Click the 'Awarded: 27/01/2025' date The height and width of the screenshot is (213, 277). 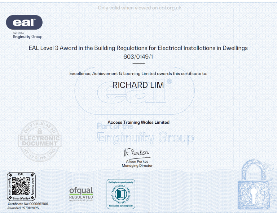point(23,208)
